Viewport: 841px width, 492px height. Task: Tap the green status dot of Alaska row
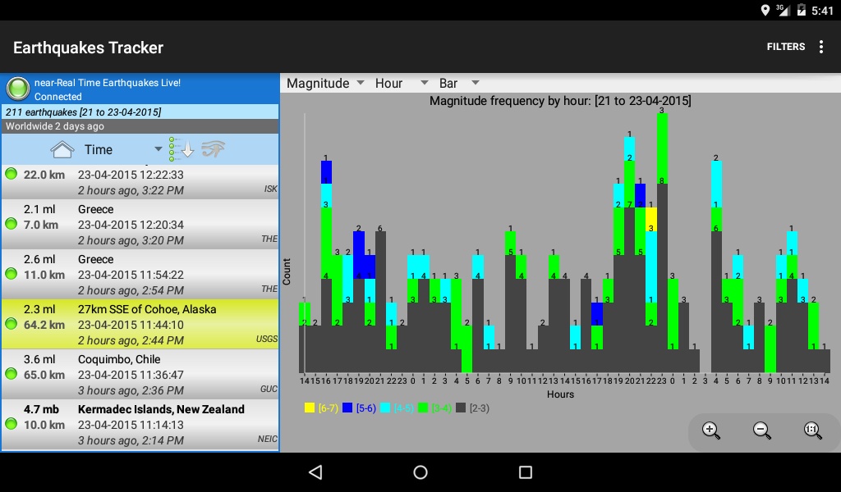11,323
